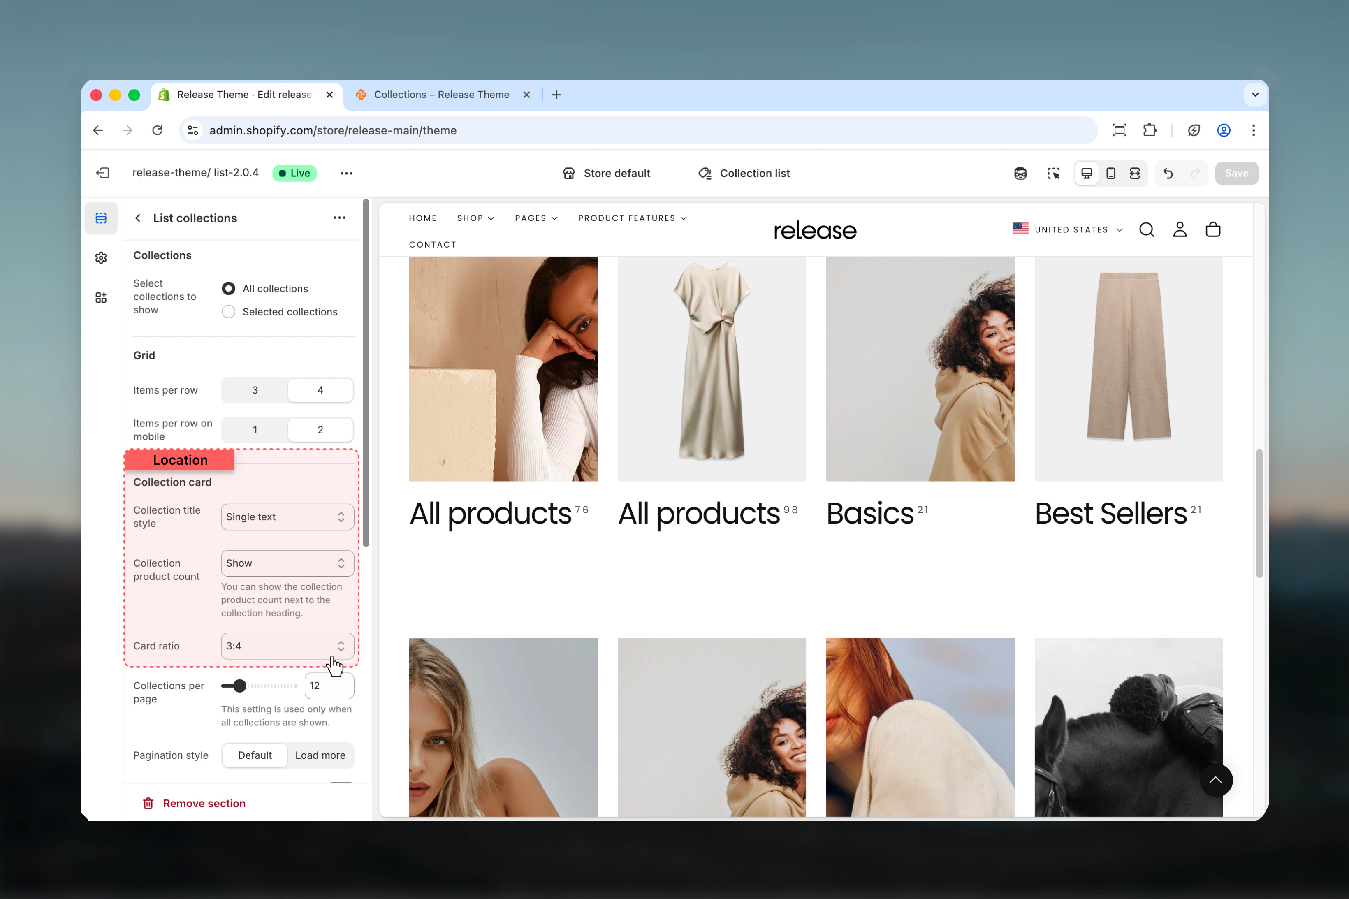Expand the SHOP menu in the store preview
Screen dimensions: 1349x899
tap(475, 218)
